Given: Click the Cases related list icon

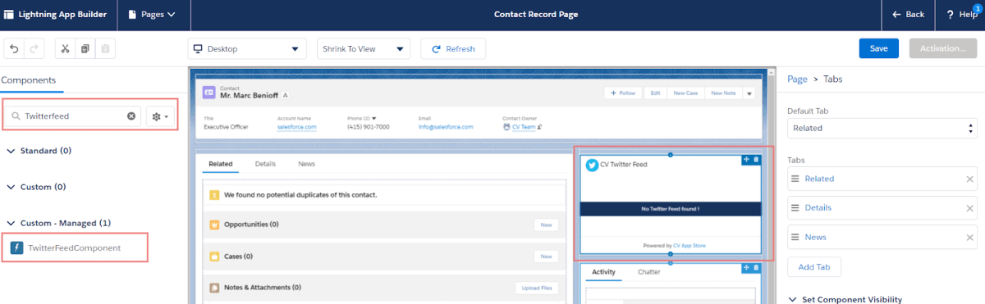Looking at the screenshot, I should 214,256.
